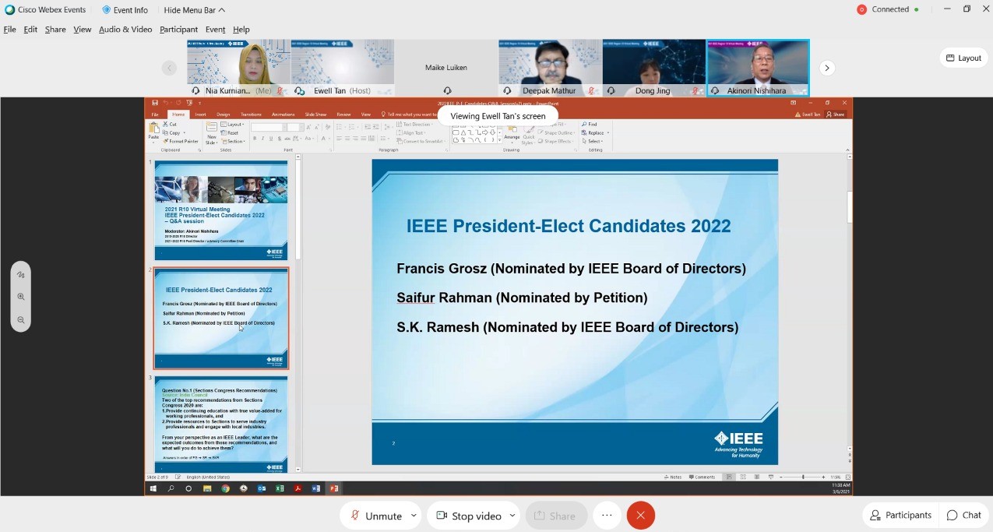Open the audio options arrow beside Unmute
Viewport: 993px width, 532px height.
pyautogui.click(x=414, y=516)
